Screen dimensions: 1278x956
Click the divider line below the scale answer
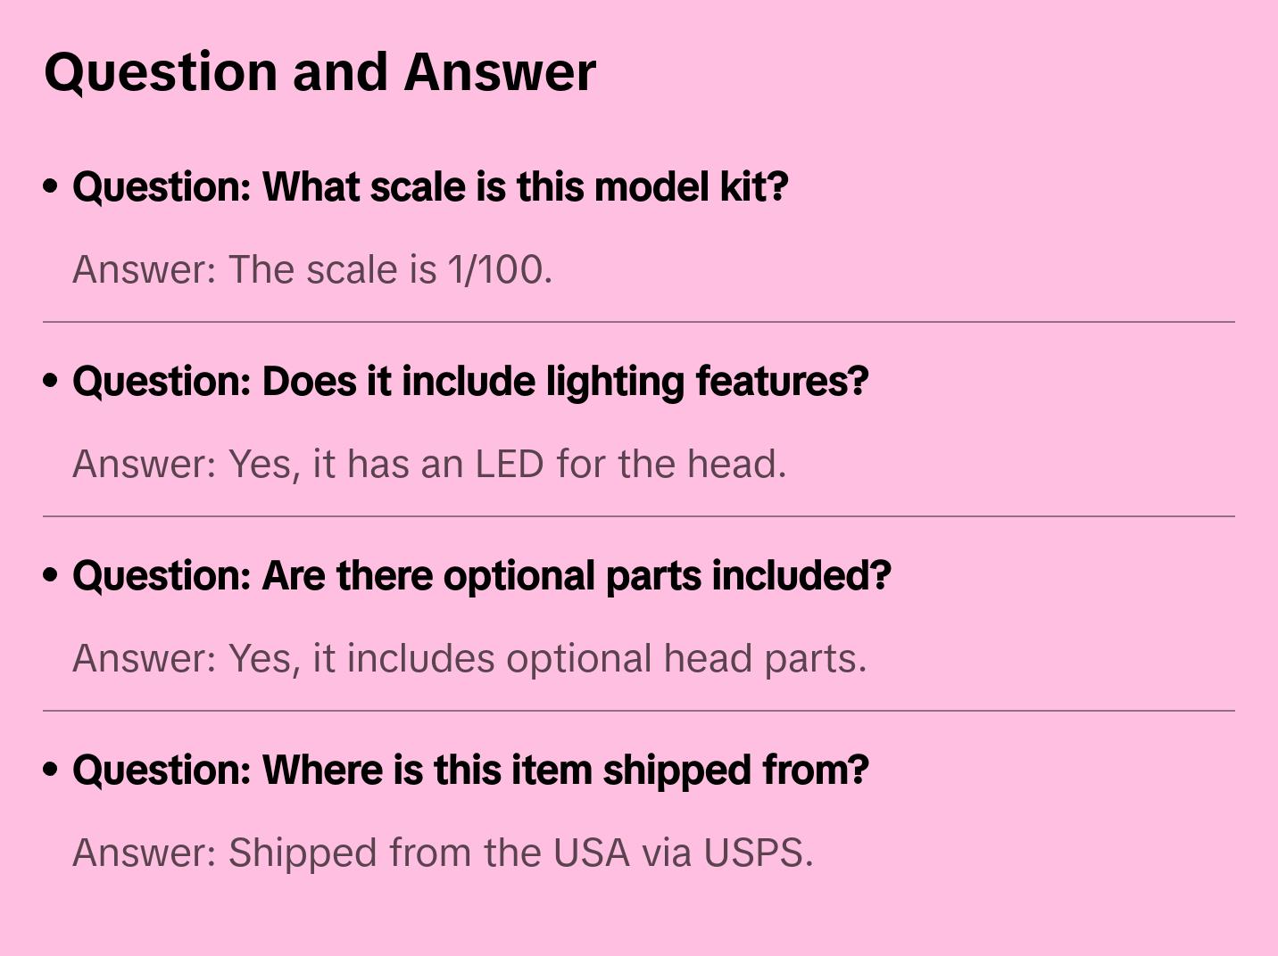(x=639, y=322)
